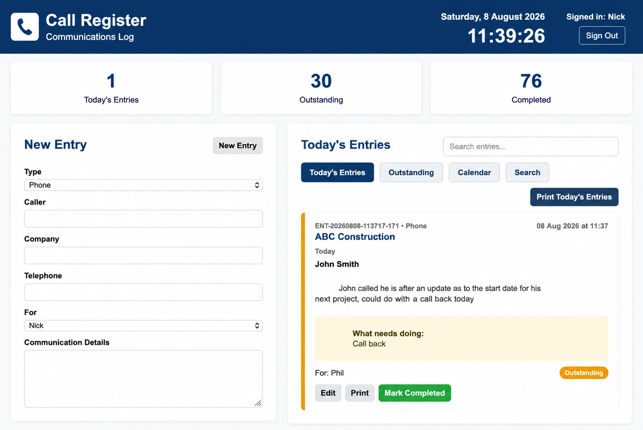Sign out of the Call Register

pyautogui.click(x=602, y=36)
